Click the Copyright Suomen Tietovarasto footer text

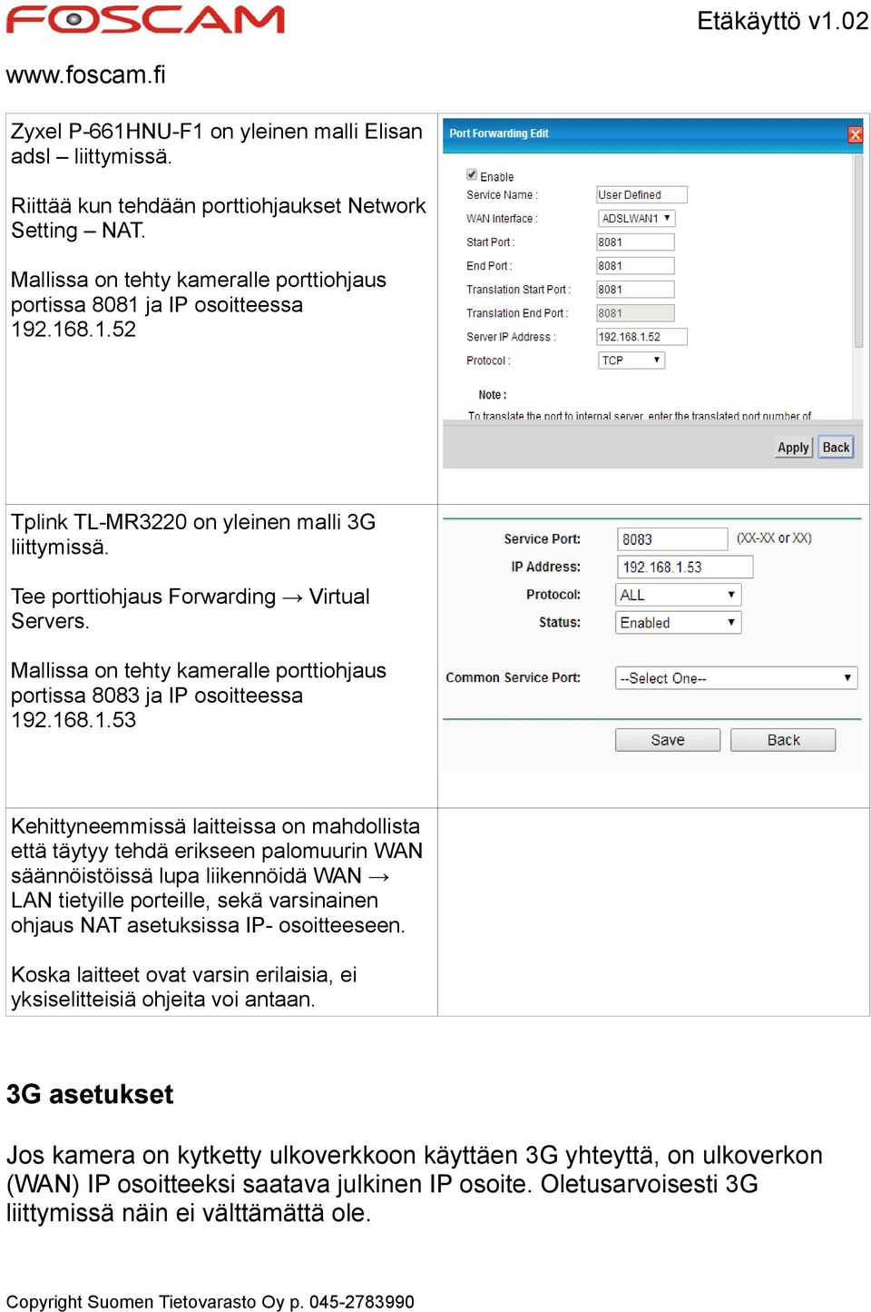(x=210, y=1301)
